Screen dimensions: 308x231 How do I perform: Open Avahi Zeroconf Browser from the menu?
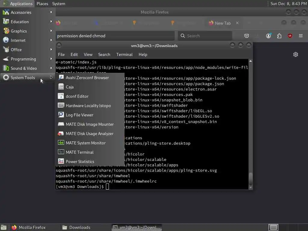click(x=90, y=78)
